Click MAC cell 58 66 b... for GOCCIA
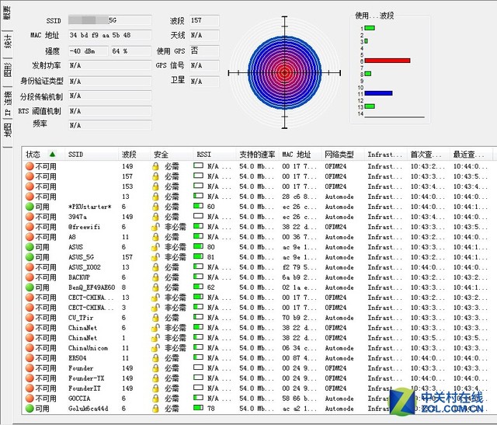 tap(299, 399)
